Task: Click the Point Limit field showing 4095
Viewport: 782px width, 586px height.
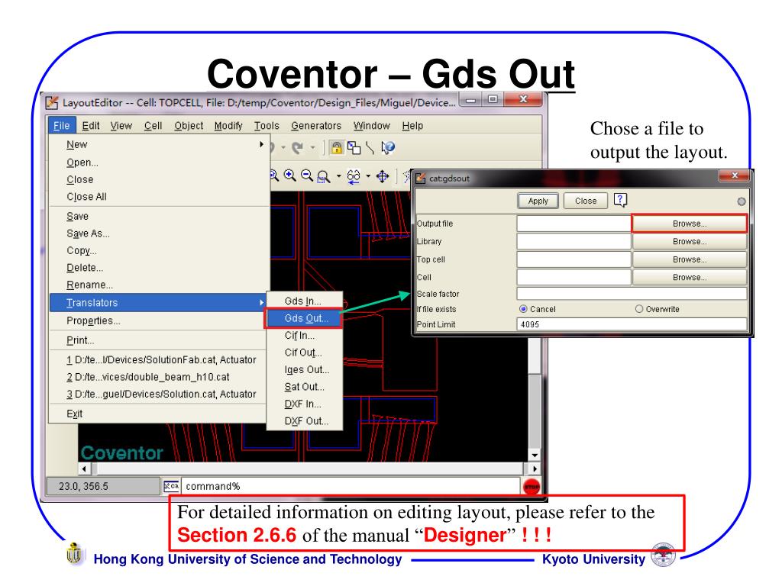Action: [x=632, y=324]
